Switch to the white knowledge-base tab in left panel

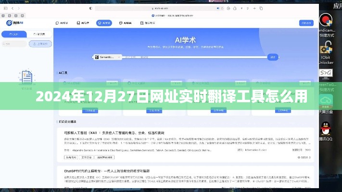pyautogui.click(x=39, y=34)
